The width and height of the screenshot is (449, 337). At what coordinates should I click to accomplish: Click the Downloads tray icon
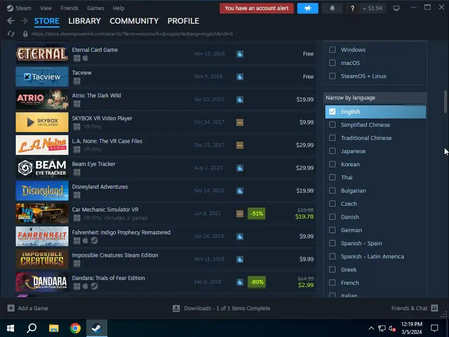176,308
